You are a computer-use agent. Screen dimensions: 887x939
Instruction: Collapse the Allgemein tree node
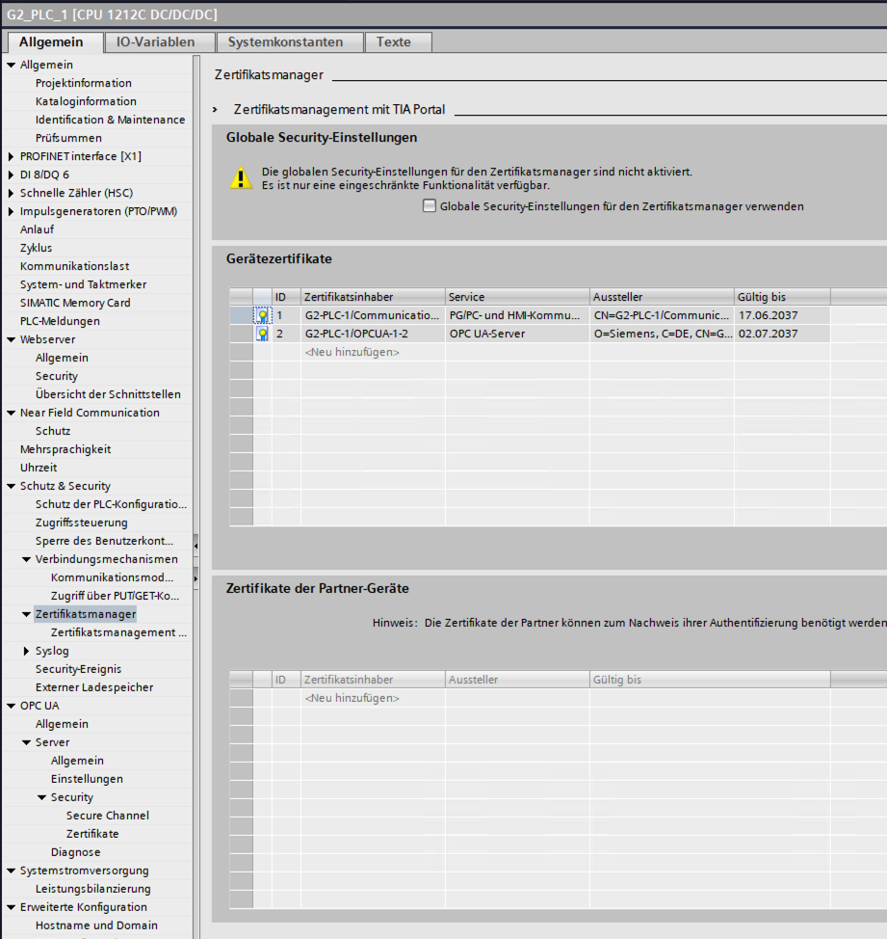[11, 65]
